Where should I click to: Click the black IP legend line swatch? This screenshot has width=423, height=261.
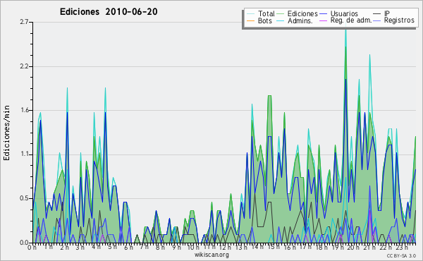coord(377,14)
